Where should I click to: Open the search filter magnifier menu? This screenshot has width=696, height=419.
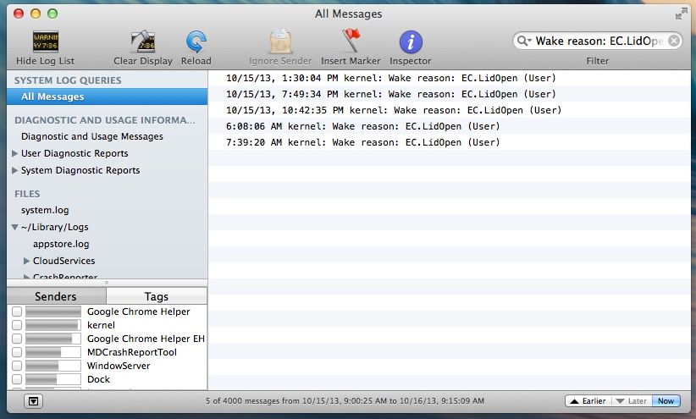tap(525, 41)
